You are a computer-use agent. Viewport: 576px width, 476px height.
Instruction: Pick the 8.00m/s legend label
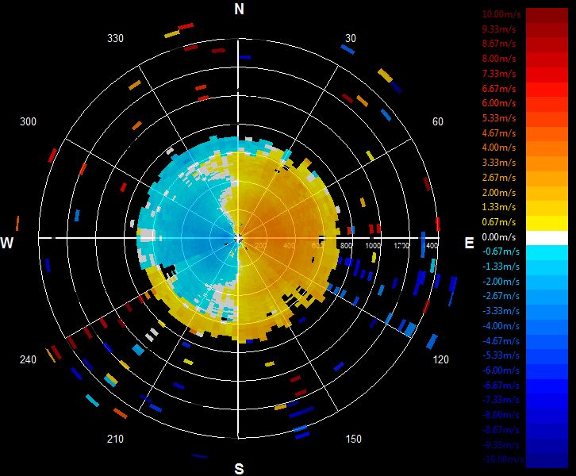pos(499,59)
